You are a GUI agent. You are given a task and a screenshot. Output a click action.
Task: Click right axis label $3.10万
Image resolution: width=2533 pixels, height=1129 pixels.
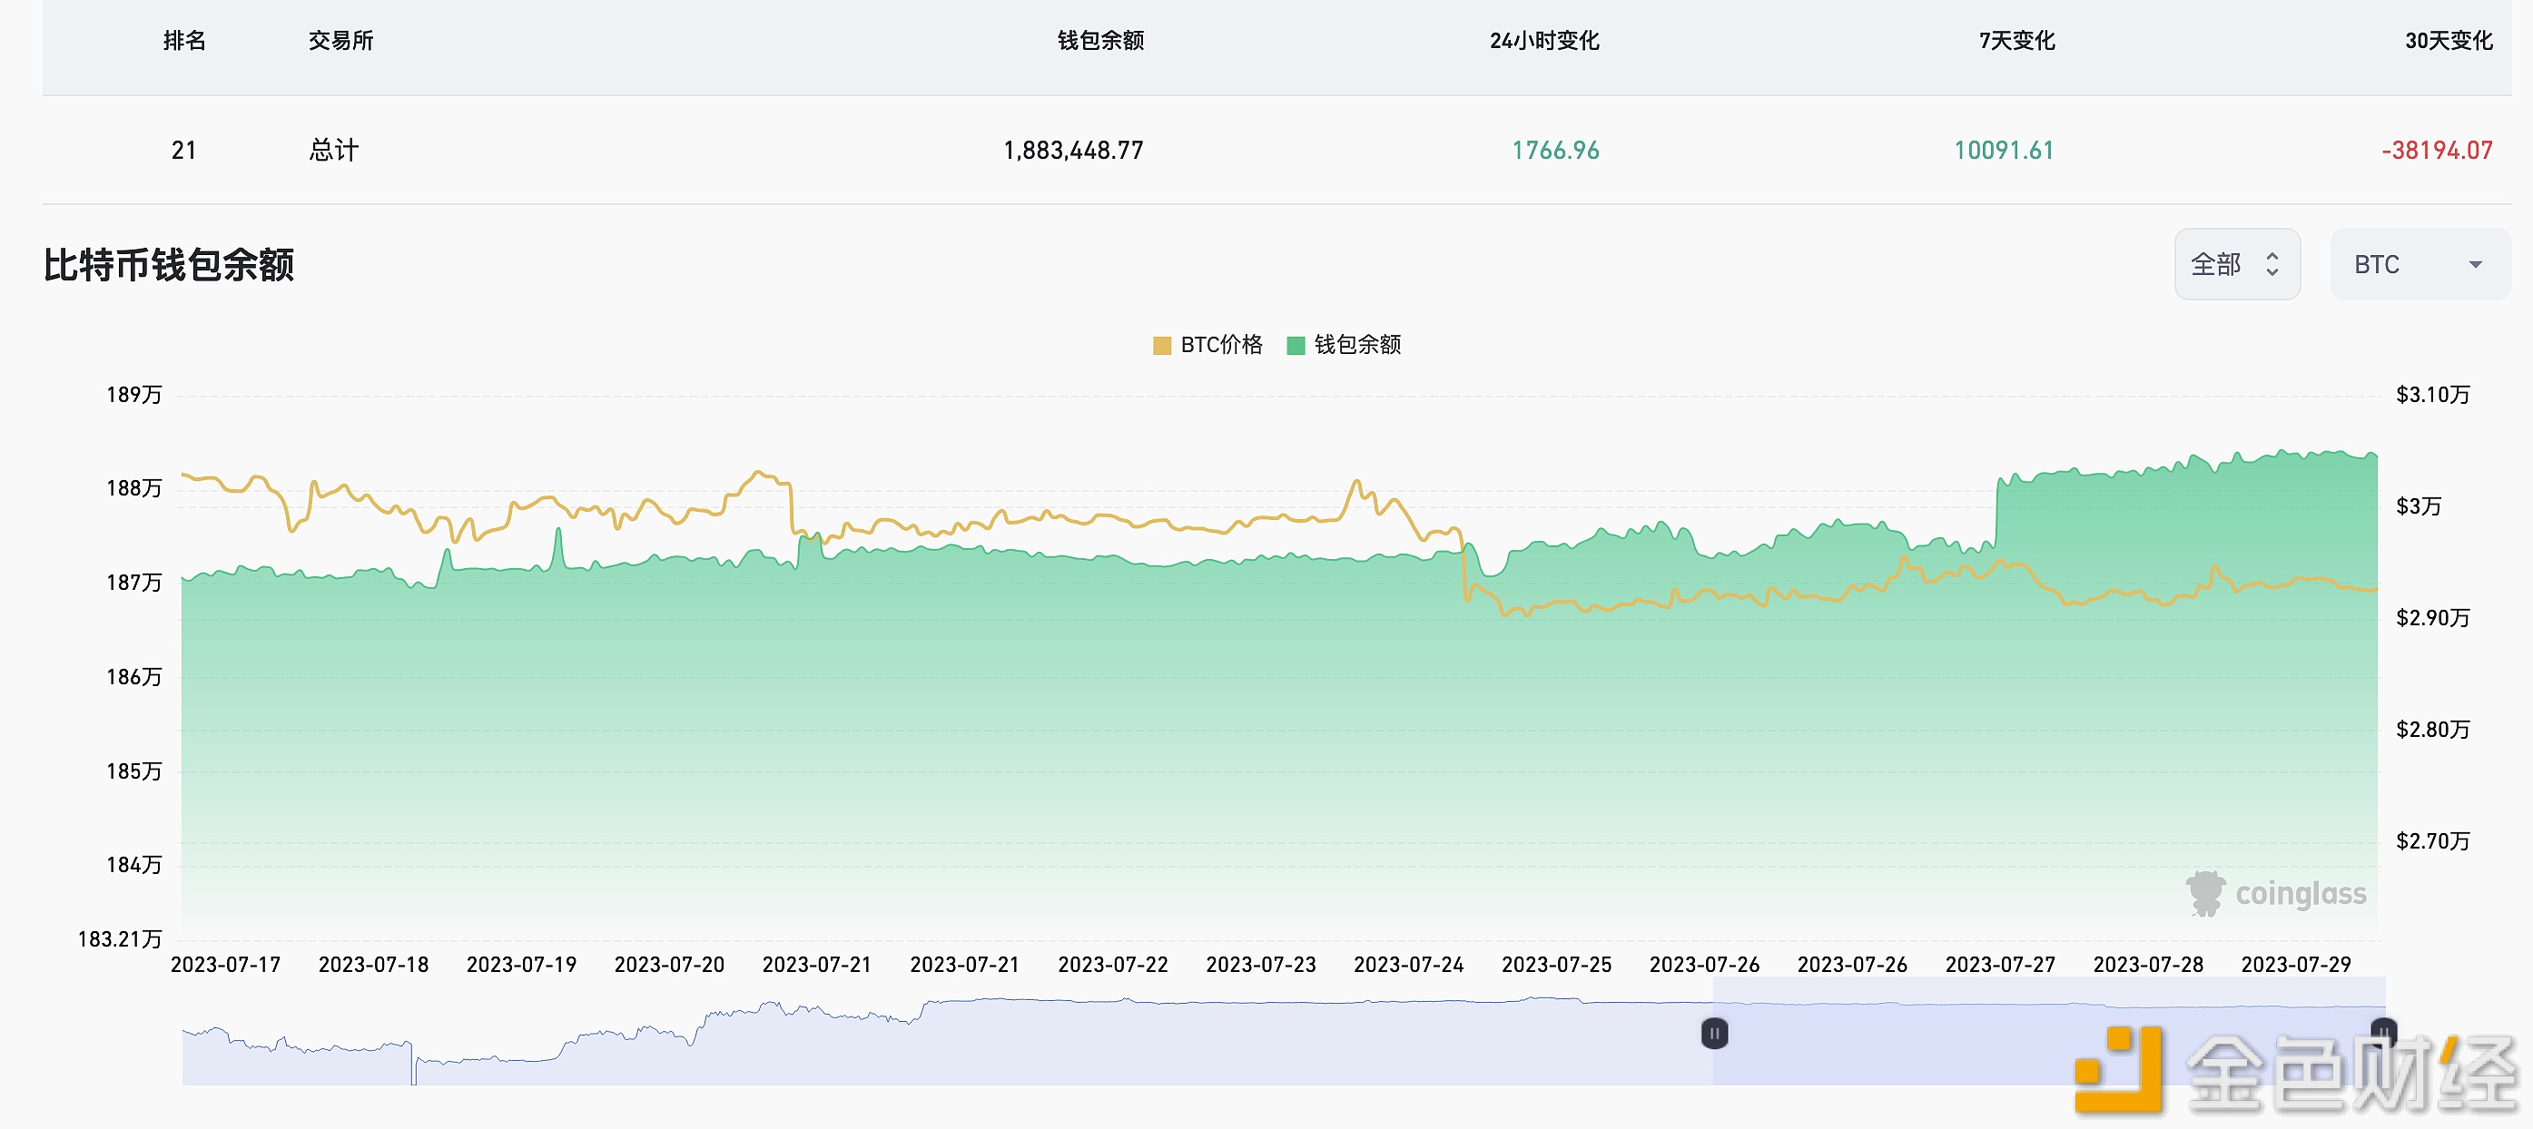[2433, 395]
